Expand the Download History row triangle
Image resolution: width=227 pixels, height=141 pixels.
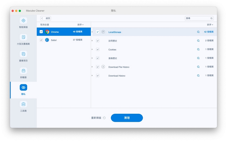pyautogui.click(x=92, y=75)
